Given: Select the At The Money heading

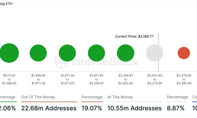Looking at the screenshot, I should coord(120,97).
